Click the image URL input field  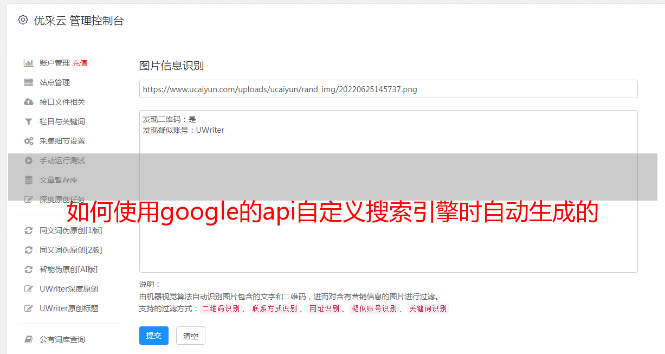tap(388, 89)
